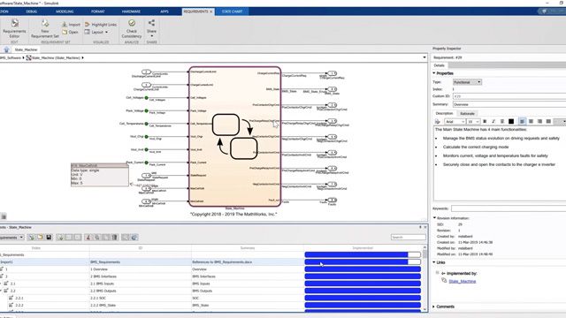Click the Custom ID input field
This screenshot has height=318, width=566.
click(x=509, y=96)
